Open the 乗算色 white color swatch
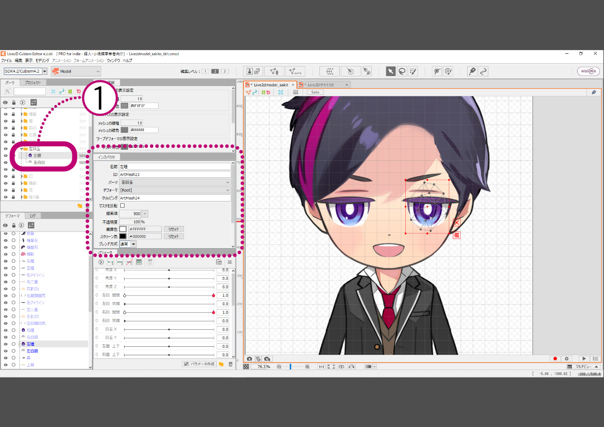The image size is (604, 427). (x=123, y=229)
